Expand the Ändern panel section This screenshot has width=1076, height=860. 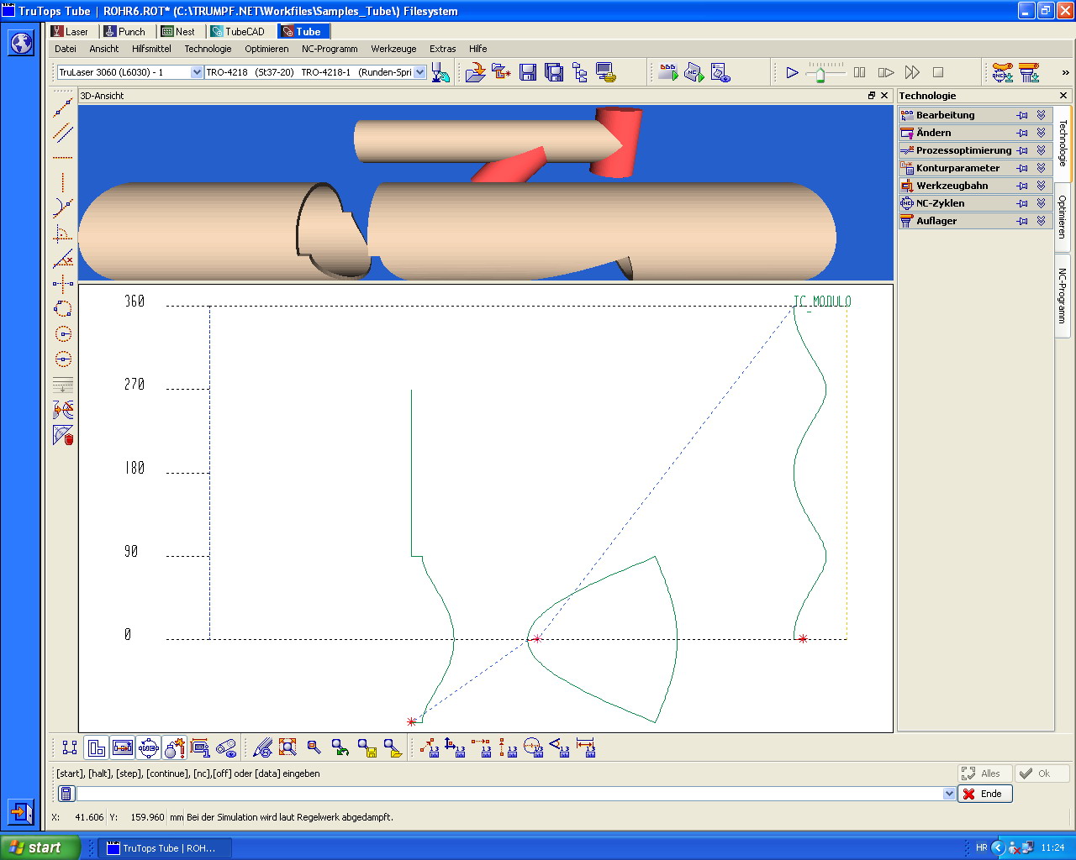1041,133
